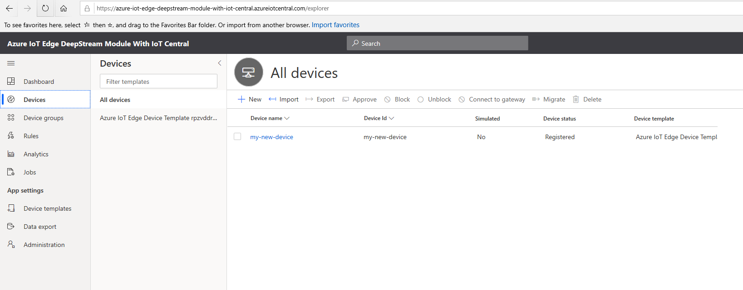
Task: Click the Device templates icon
Action: [11, 208]
